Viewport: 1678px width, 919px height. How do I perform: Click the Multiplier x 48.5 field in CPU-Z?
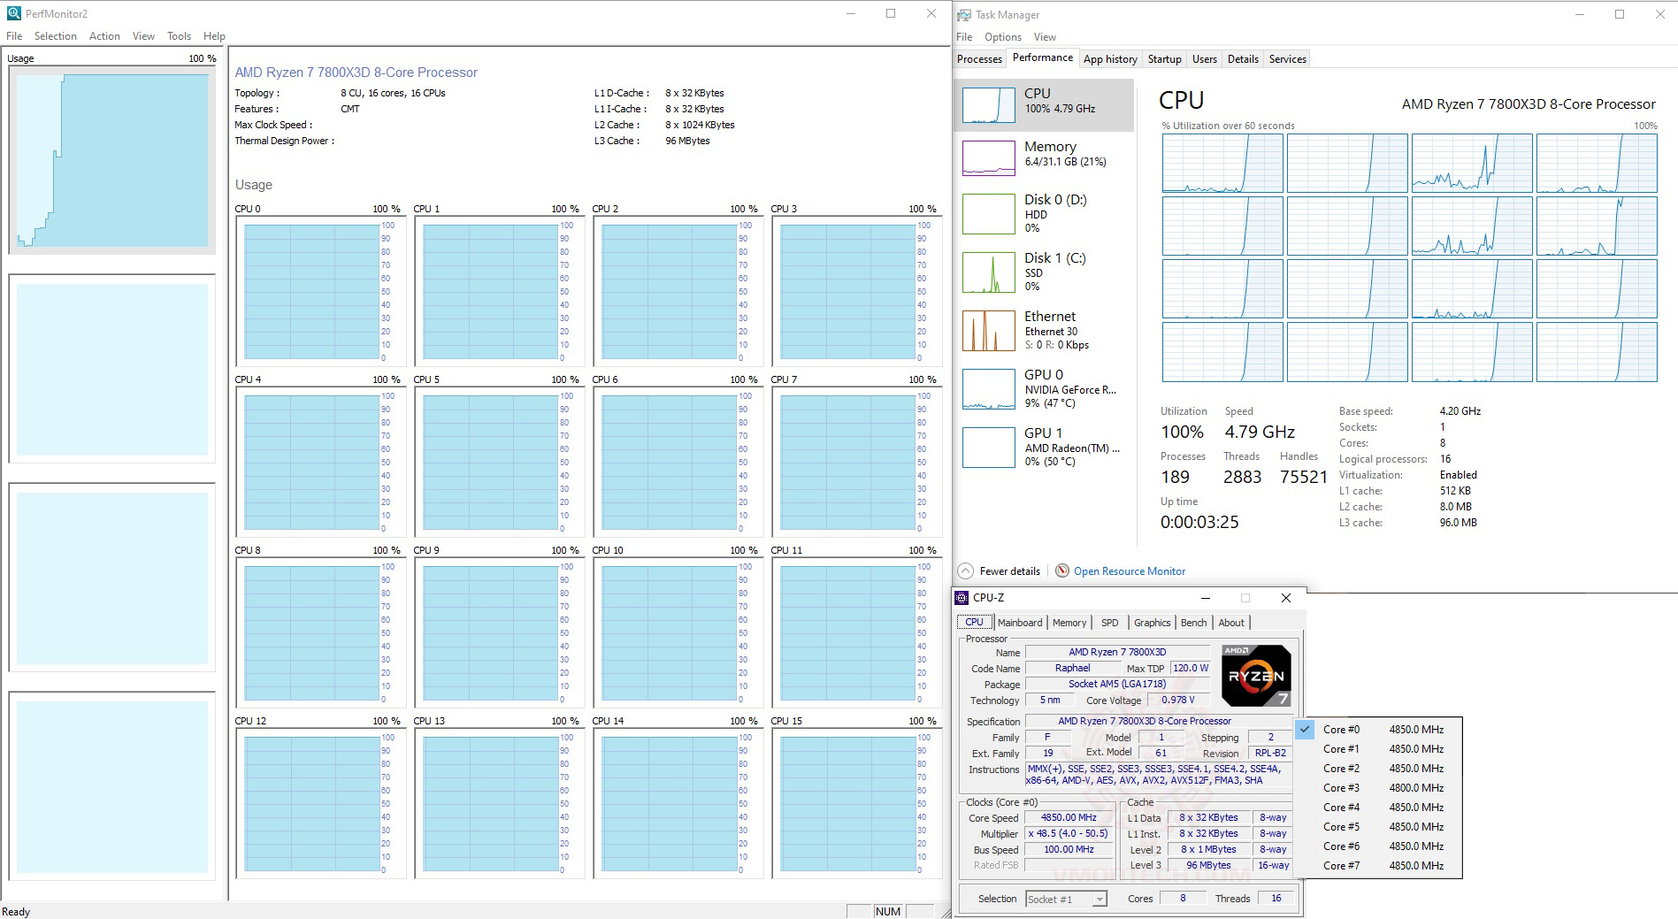[x=1069, y=834]
